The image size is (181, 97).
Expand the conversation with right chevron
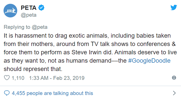[x=174, y=93]
